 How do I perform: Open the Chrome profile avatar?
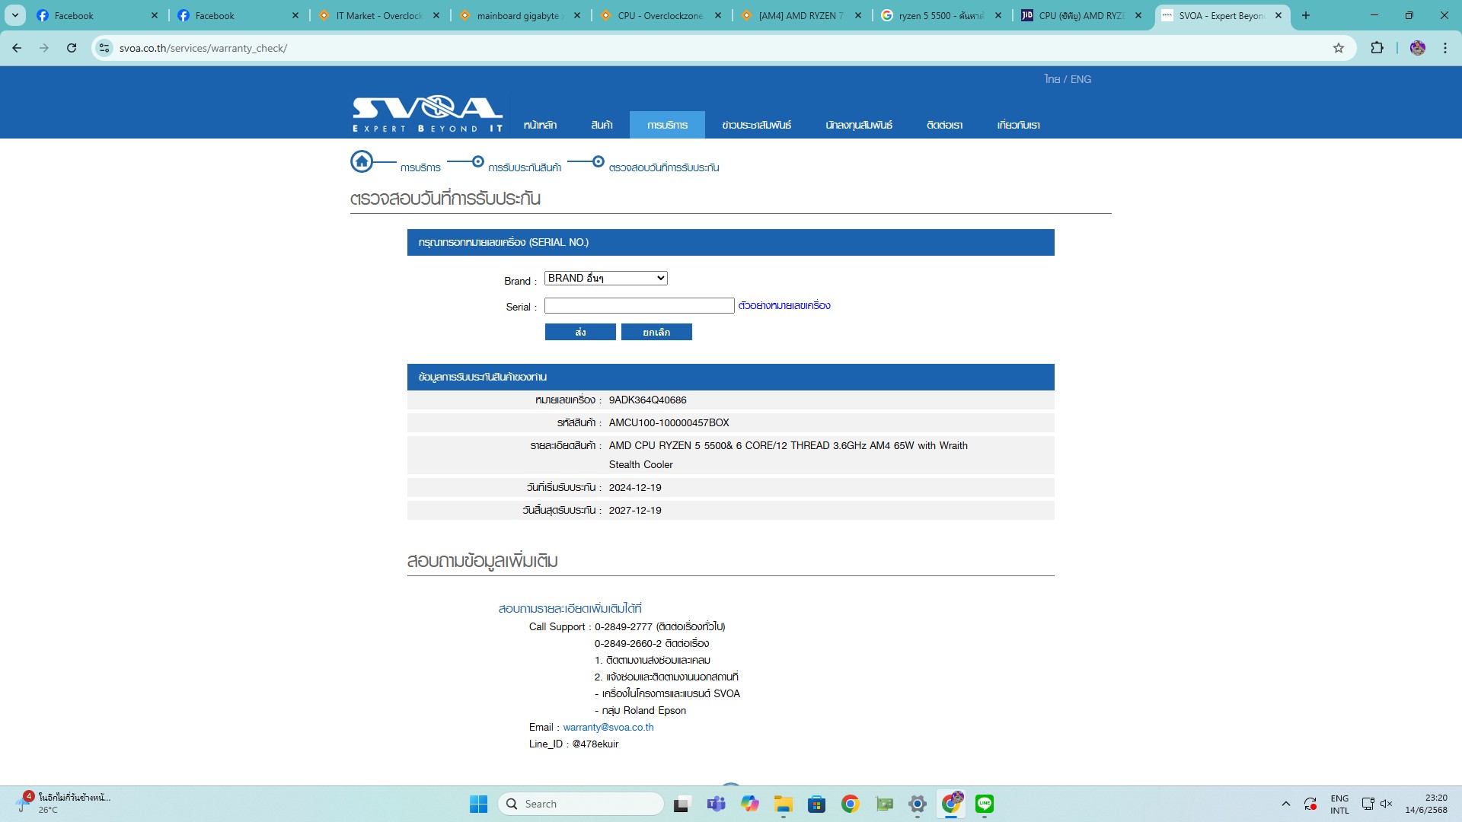click(1417, 48)
